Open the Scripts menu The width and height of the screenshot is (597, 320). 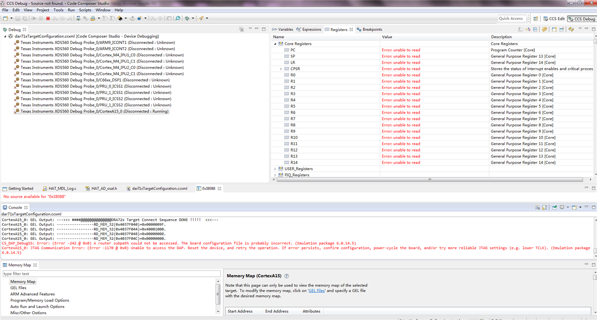(85, 10)
